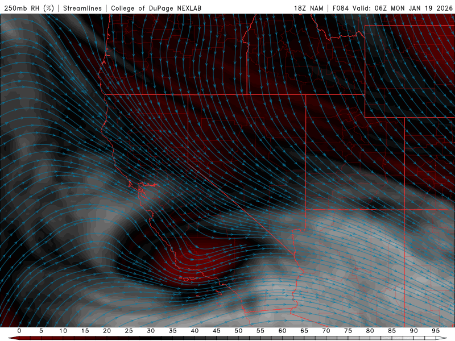Click the '250mb RH (%)' title text
Screen dimensions: 455x341
tap(29, 8)
